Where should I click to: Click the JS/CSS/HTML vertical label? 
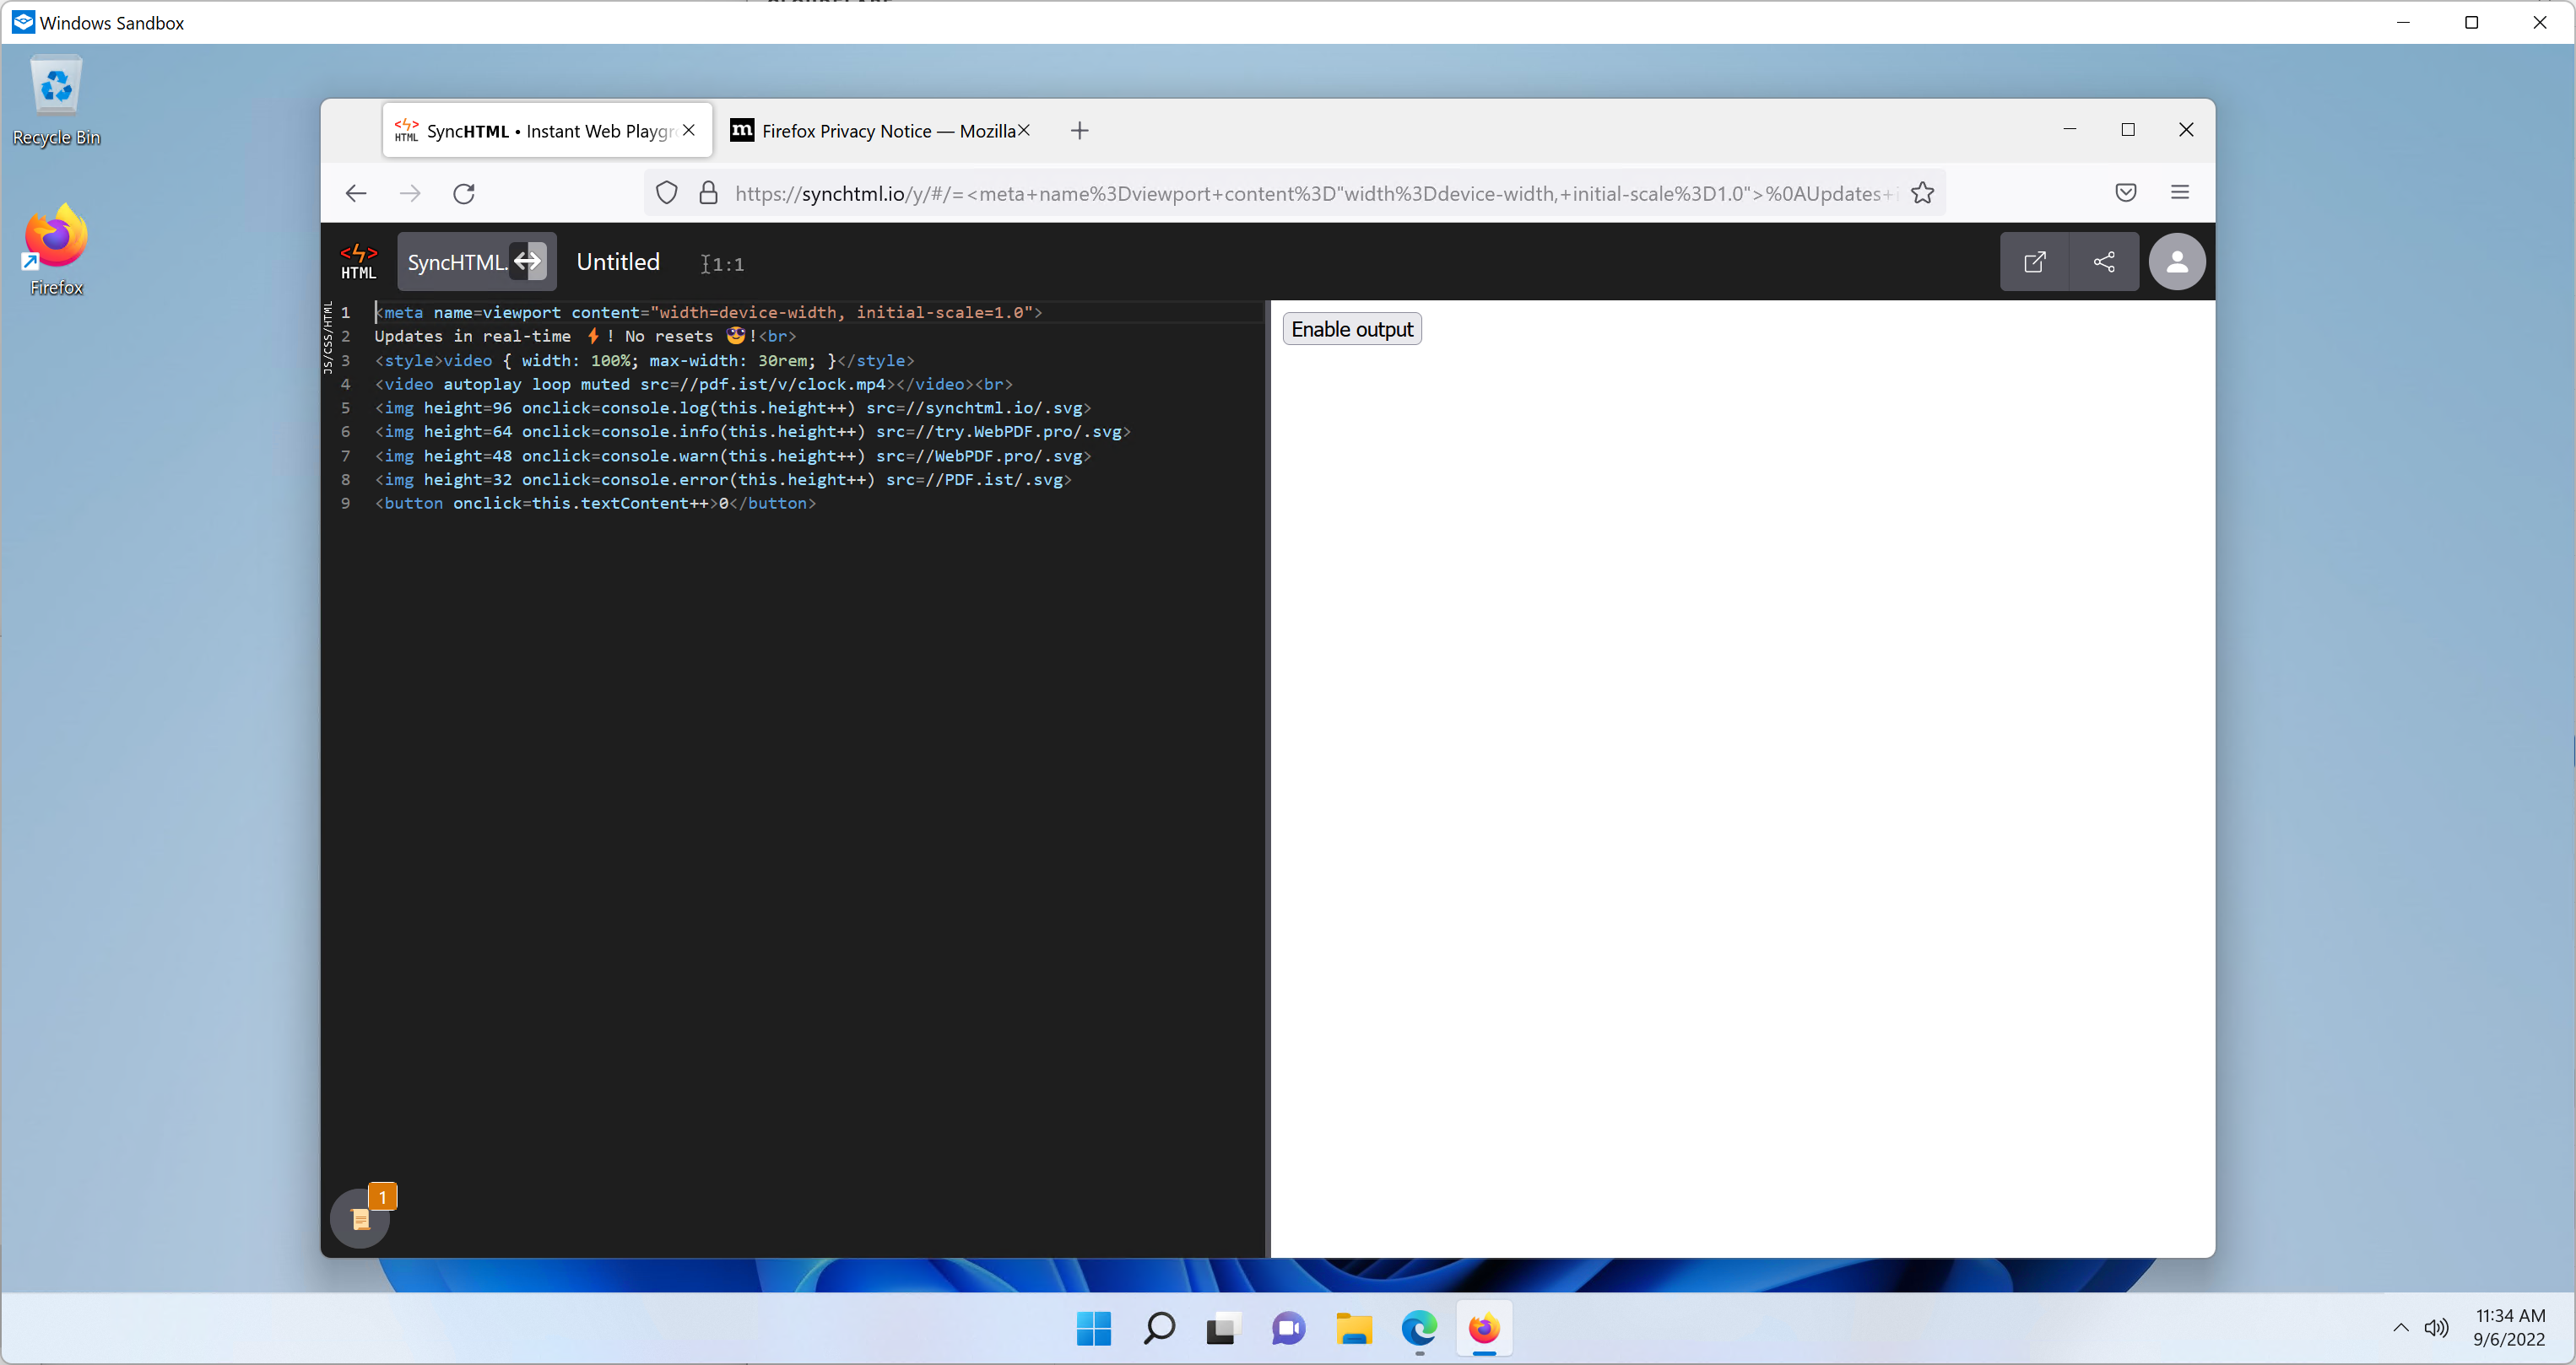tap(328, 337)
